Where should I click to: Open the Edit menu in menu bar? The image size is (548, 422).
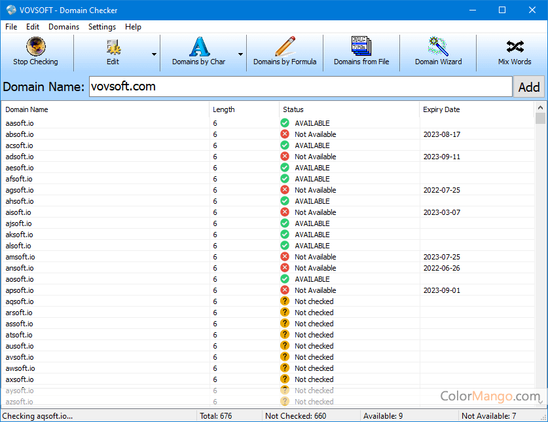point(33,27)
